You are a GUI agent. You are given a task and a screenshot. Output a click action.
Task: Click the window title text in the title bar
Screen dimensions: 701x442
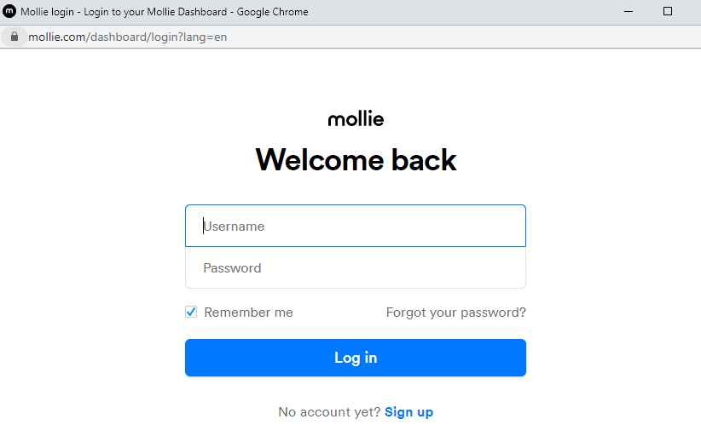click(164, 12)
